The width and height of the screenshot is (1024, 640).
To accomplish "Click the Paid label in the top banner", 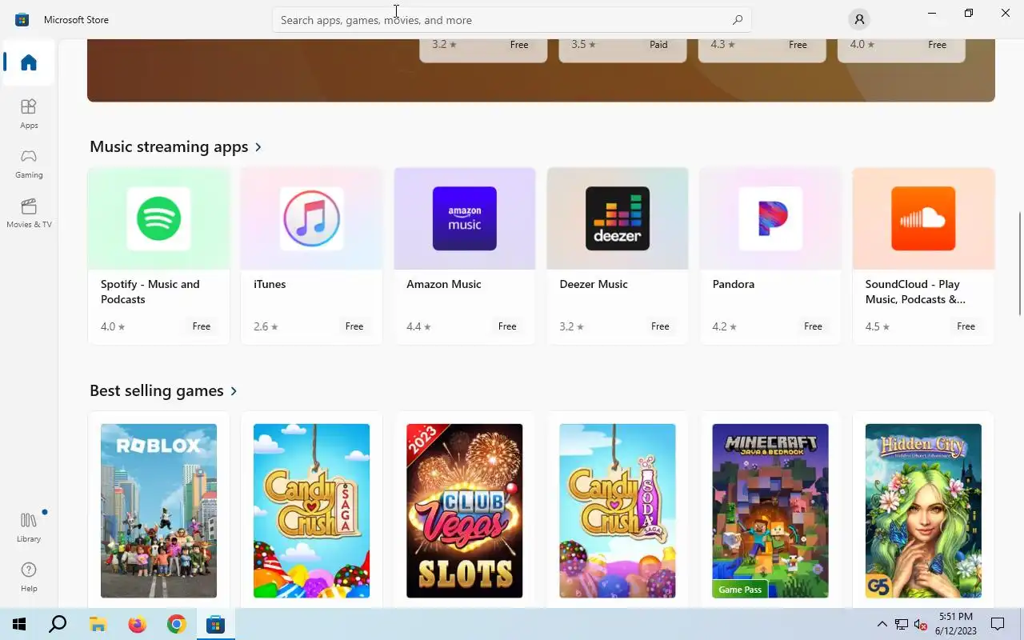I will point(658,45).
